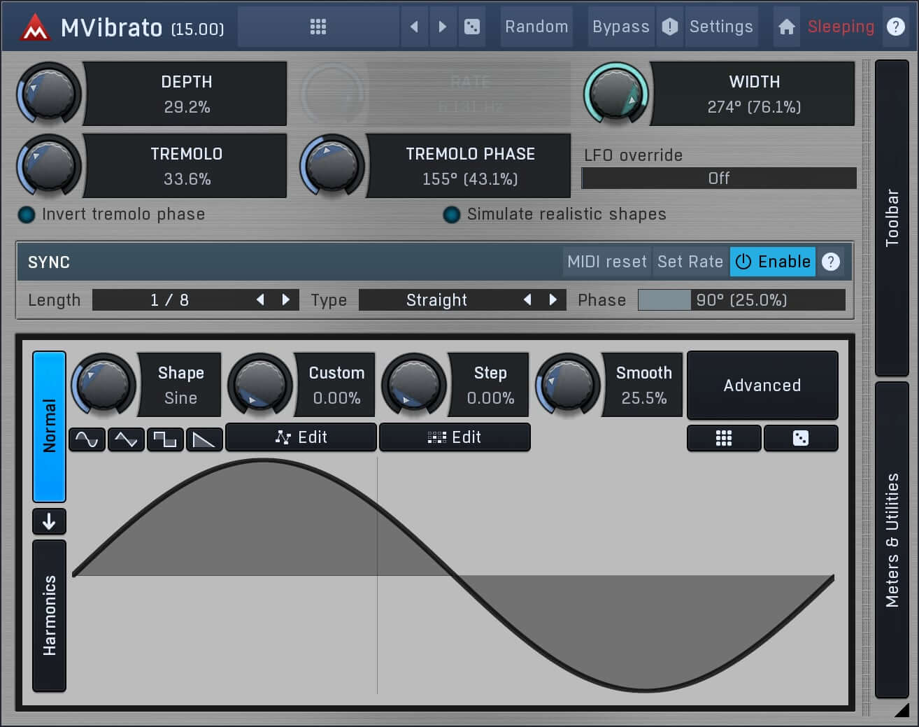Click the Advanced button
Screen dimensions: 919x727
[x=762, y=386]
